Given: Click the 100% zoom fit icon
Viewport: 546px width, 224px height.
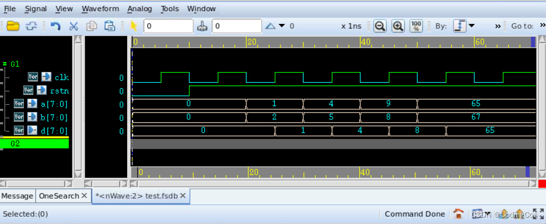Looking at the screenshot, I should click(416, 26).
